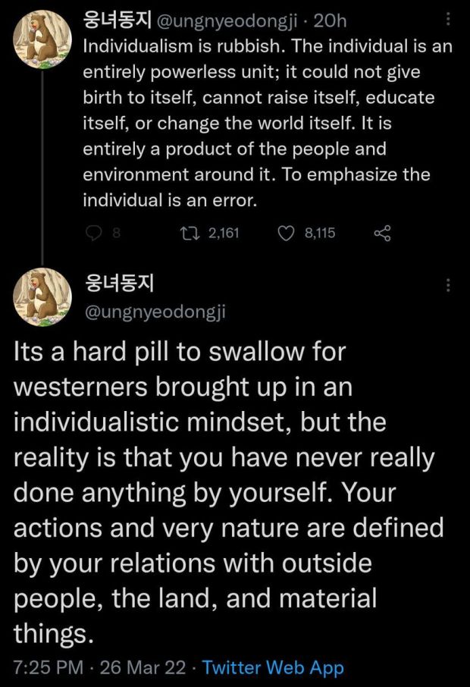Click the reply count of 8

[116, 234]
